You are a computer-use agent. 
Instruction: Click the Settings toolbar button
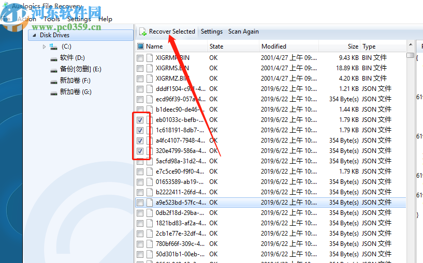coord(212,32)
